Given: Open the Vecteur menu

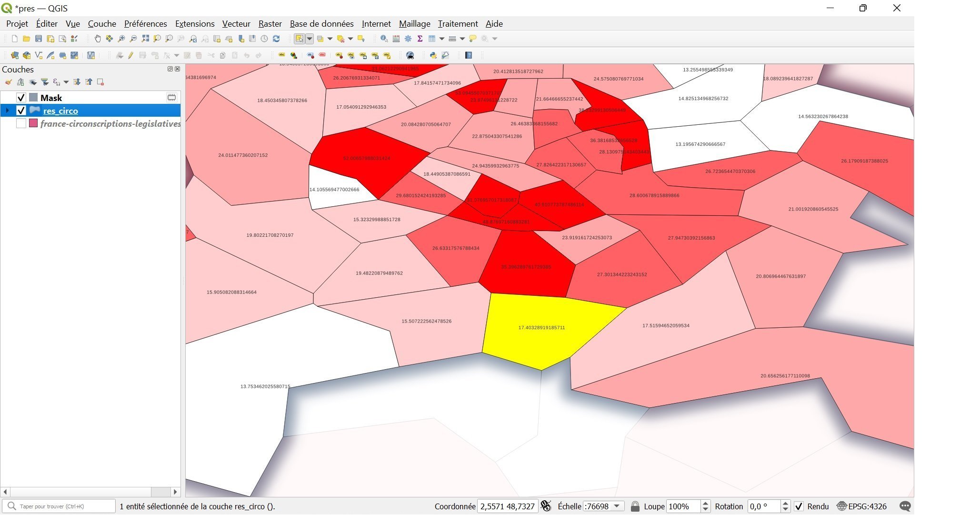Looking at the screenshot, I should point(236,23).
